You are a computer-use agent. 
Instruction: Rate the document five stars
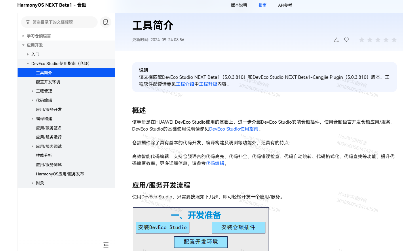click(x=394, y=40)
